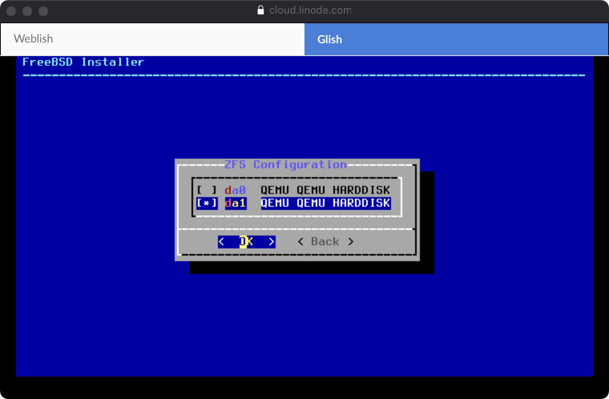Select the da0 device name
609x399 pixels.
click(x=235, y=190)
